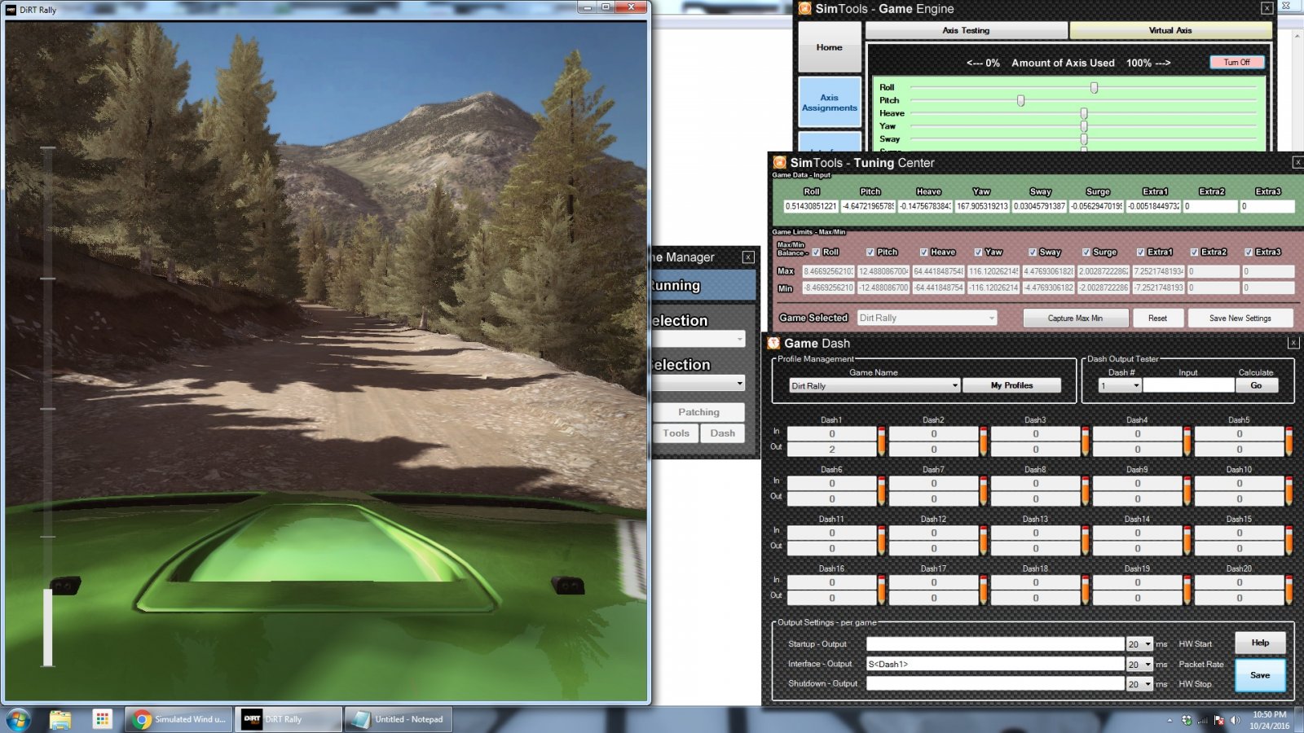This screenshot has height=733, width=1304.
Task: Edit Dash13 using its pencil icon
Action: pos(1086,540)
